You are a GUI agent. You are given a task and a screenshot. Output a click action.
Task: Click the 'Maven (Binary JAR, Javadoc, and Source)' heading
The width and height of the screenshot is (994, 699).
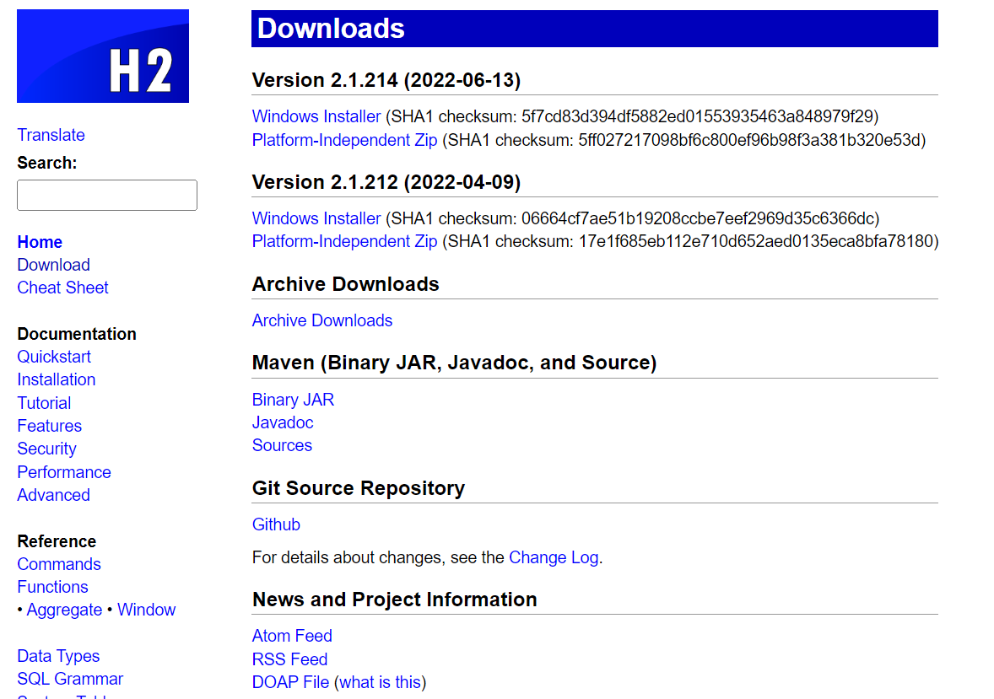point(454,363)
